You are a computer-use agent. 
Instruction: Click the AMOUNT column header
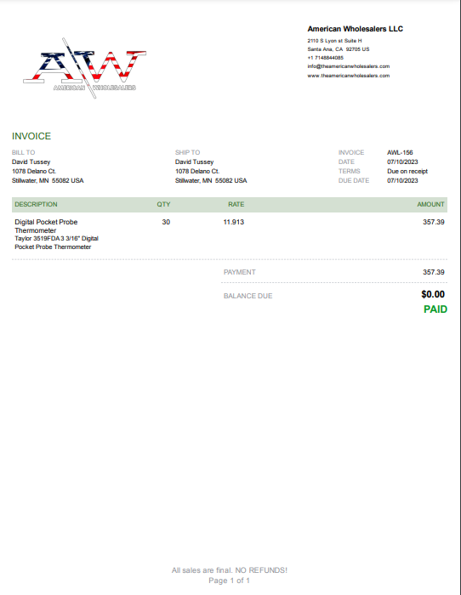pyautogui.click(x=430, y=205)
